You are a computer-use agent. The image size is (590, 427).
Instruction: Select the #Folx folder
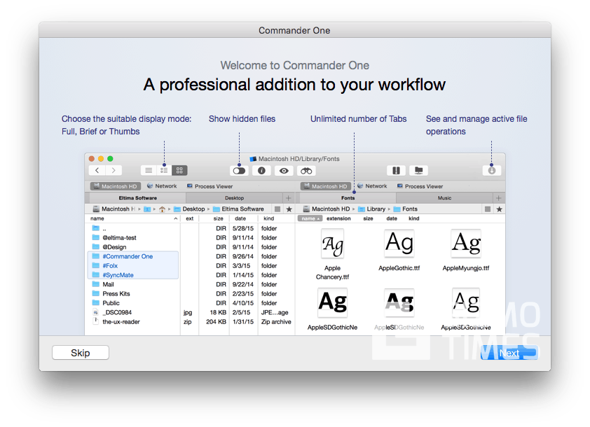pyautogui.click(x=191, y=266)
